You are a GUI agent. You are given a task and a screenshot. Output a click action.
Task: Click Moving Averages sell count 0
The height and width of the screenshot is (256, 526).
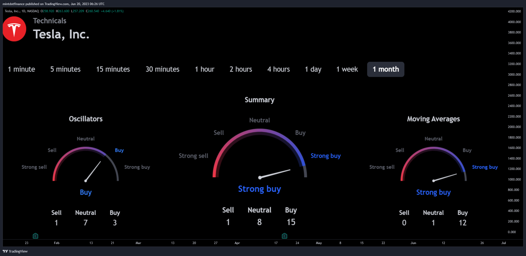tap(404, 223)
